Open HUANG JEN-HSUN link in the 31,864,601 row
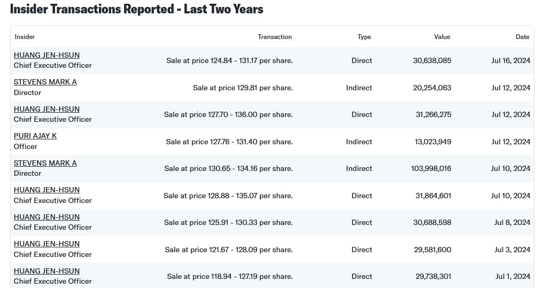The image size is (543, 288). [46, 190]
